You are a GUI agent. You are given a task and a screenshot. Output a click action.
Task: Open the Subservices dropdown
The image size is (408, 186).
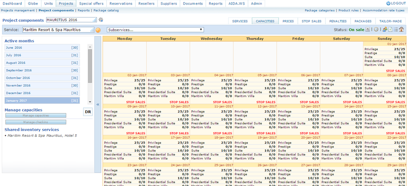click(155, 30)
